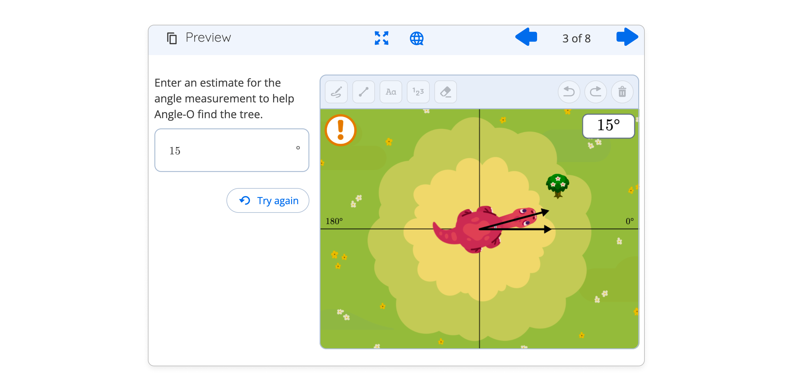Screen dimensions: 792x391
Task: Open the language globe icon
Action: click(x=417, y=38)
